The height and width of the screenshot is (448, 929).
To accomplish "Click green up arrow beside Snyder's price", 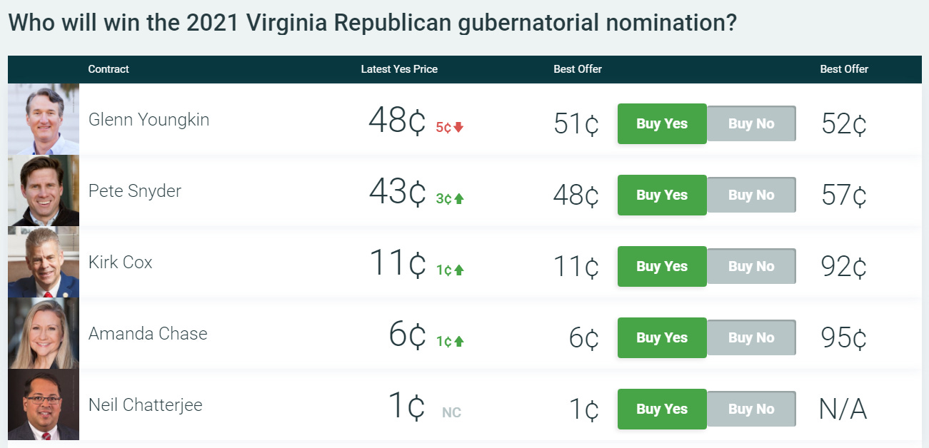I will (458, 199).
